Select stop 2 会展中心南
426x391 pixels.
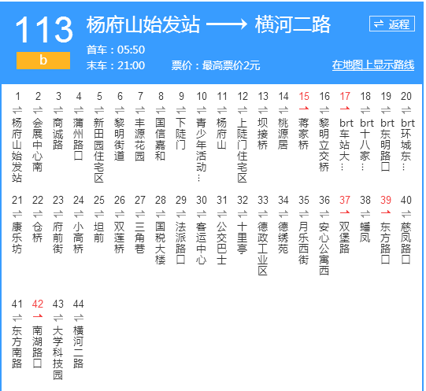pos(38,145)
